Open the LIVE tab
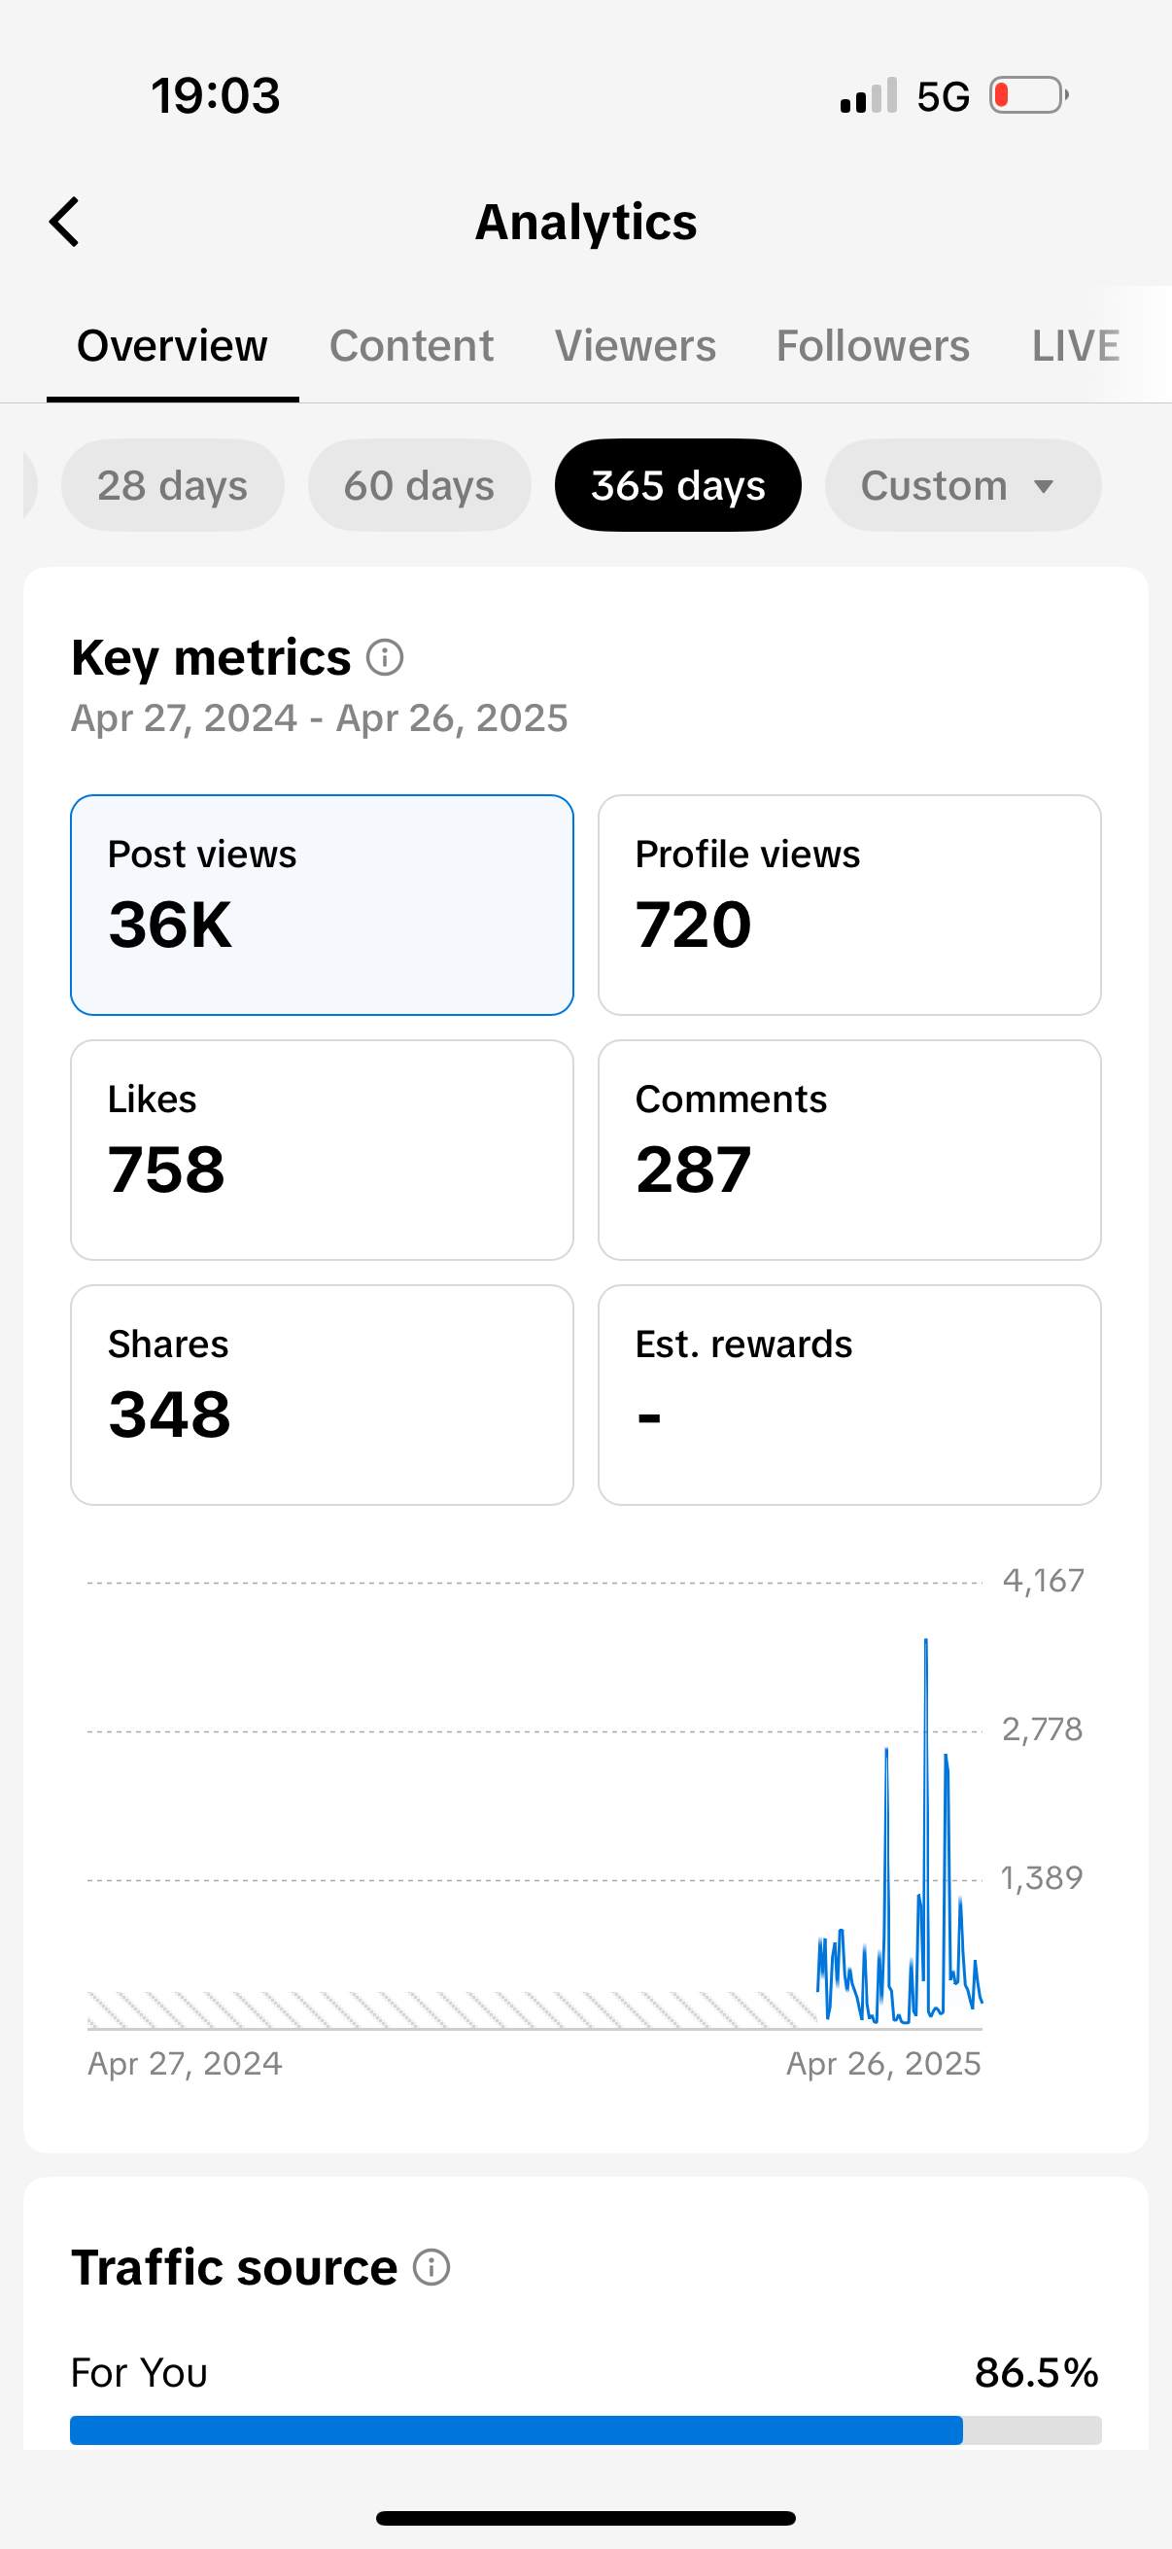1172x2549 pixels. click(1075, 346)
